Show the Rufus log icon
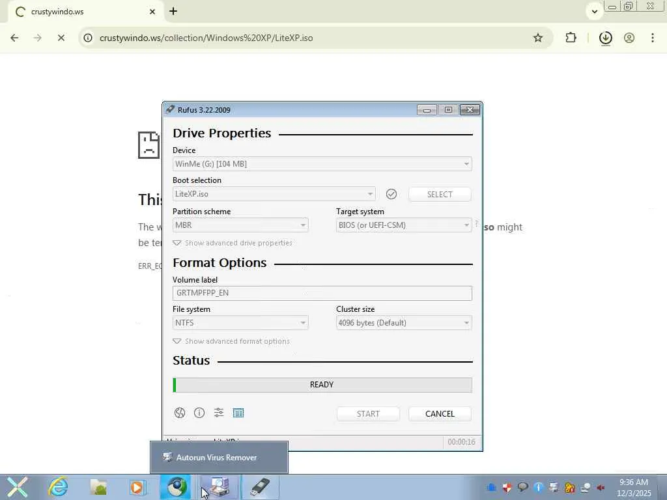Screen dimensions: 667x500 tap(238, 413)
